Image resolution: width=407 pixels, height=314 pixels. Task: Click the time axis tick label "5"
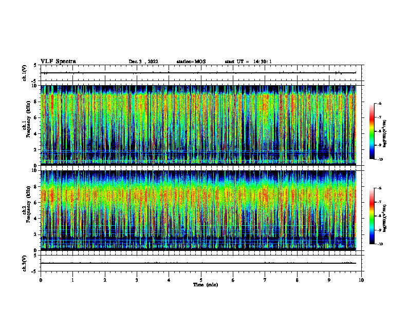[x=201, y=280]
